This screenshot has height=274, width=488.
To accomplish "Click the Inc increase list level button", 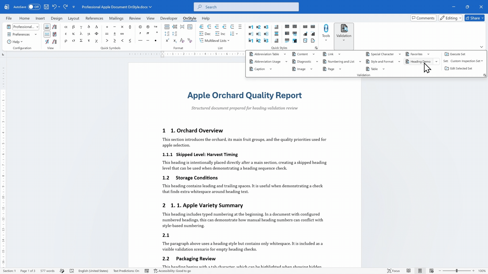I will point(220,34).
